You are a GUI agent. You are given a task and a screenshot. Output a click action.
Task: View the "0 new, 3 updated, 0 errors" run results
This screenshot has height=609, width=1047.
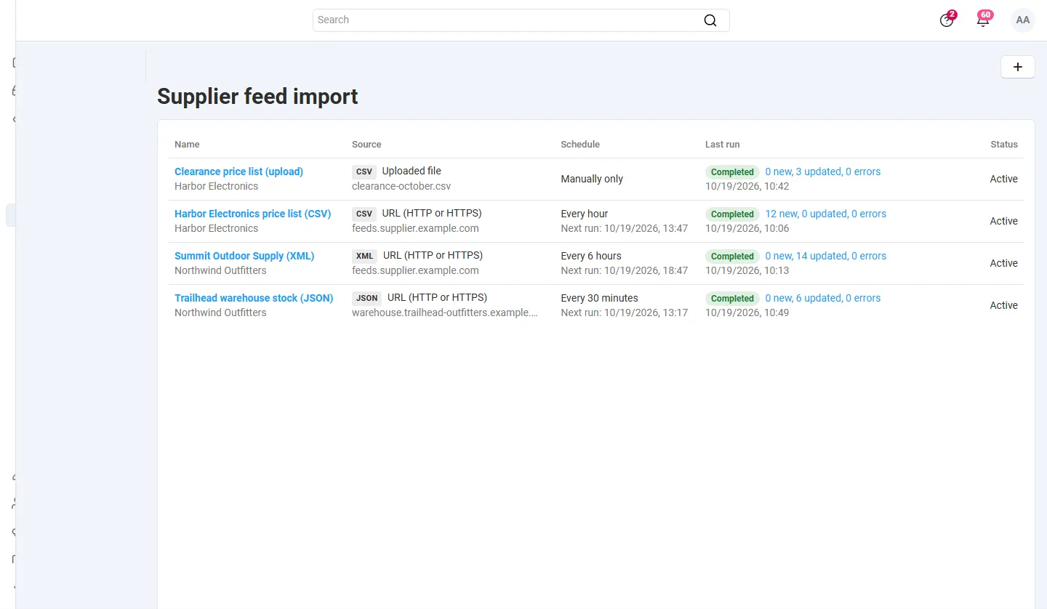point(823,172)
